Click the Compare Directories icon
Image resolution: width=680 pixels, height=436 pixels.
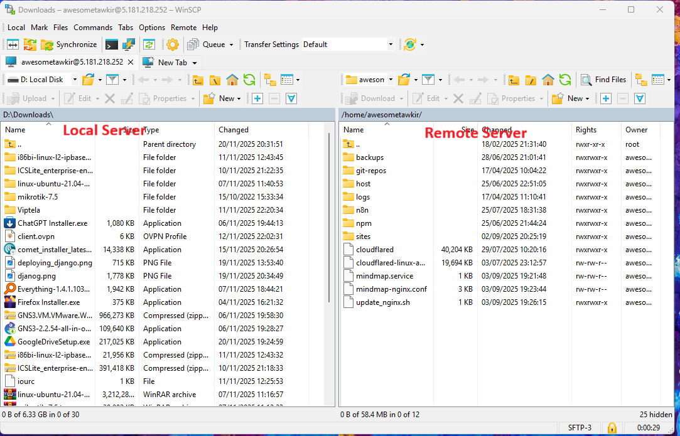[13, 45]
